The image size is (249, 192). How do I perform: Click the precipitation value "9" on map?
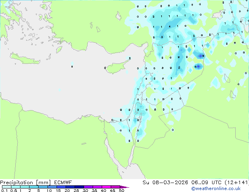click(203, 56)
